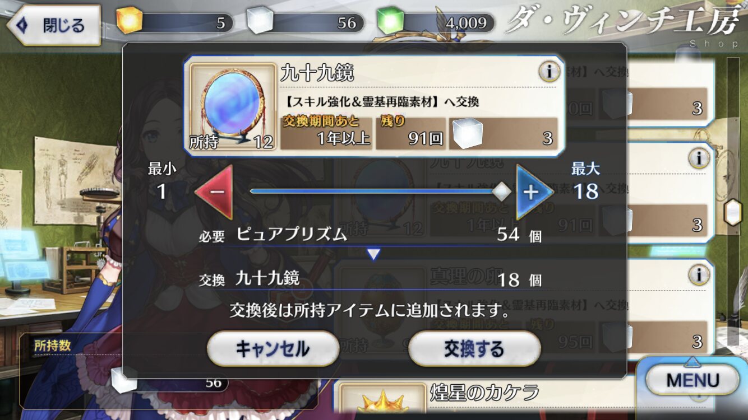
Task: Click the info icon beside 九十九鏡
Action: point(550,71)
